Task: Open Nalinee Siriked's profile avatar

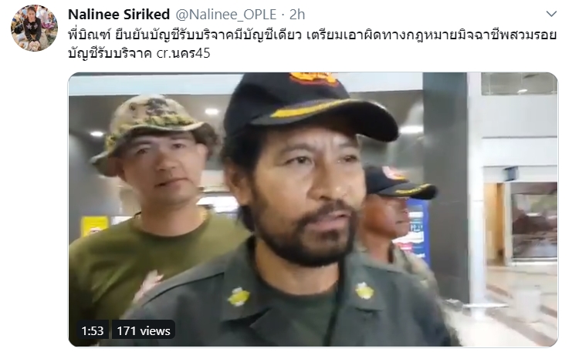Action: point(34,28)
